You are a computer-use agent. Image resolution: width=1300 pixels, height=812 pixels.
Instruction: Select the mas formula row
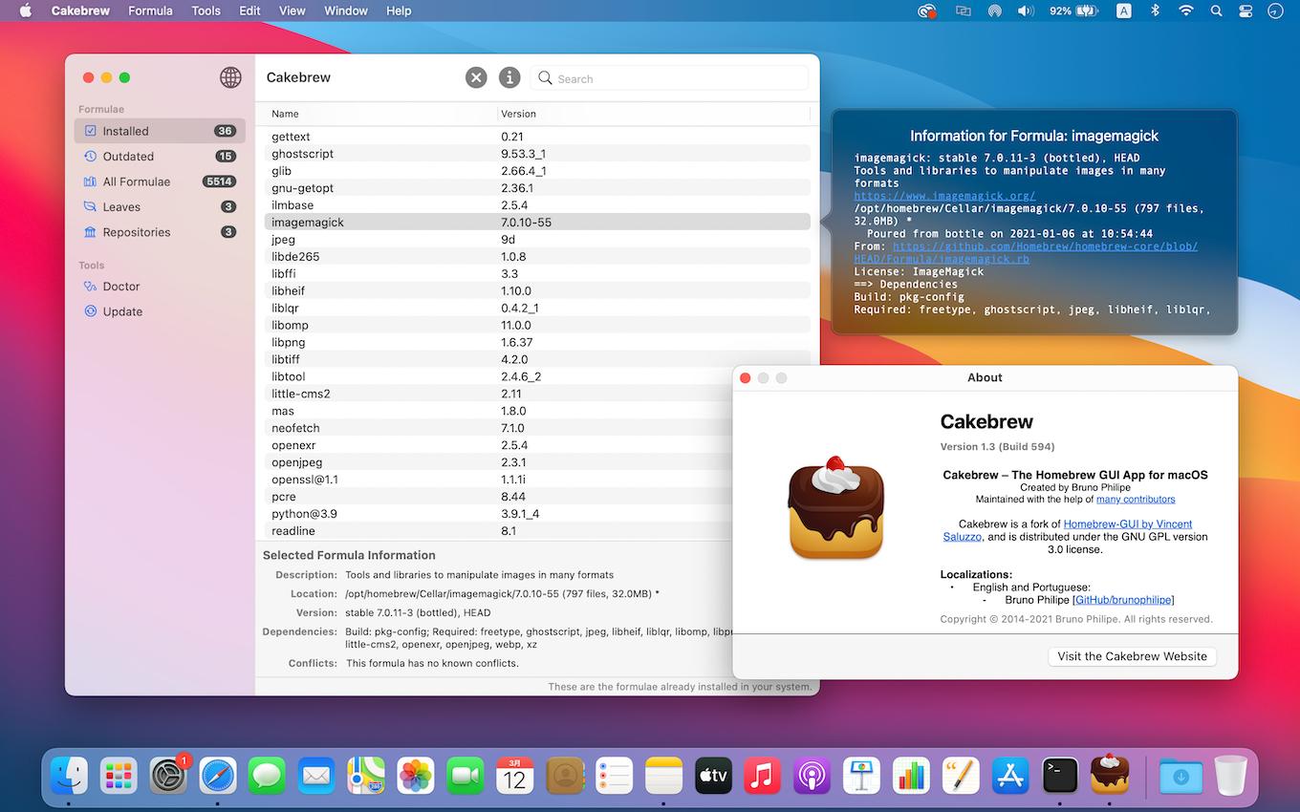click(498, 411)
